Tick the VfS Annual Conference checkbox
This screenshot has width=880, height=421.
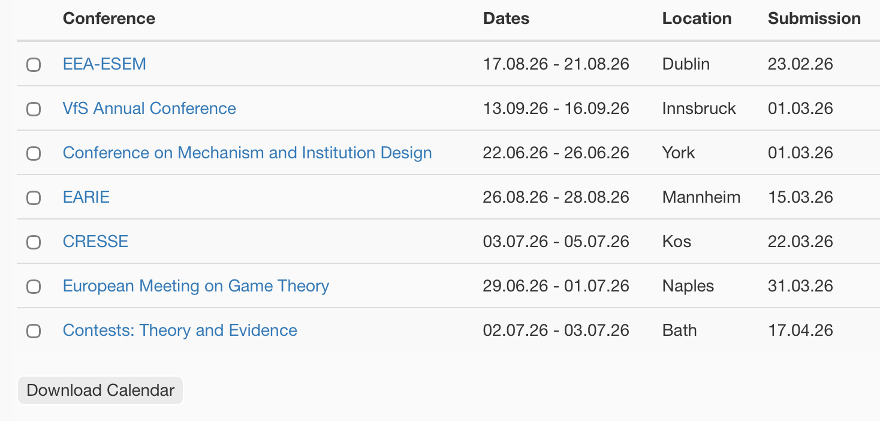click(x=34, y=109)
